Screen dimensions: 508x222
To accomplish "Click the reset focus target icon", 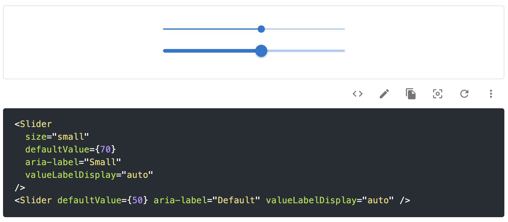I will [x=437, y=94].
